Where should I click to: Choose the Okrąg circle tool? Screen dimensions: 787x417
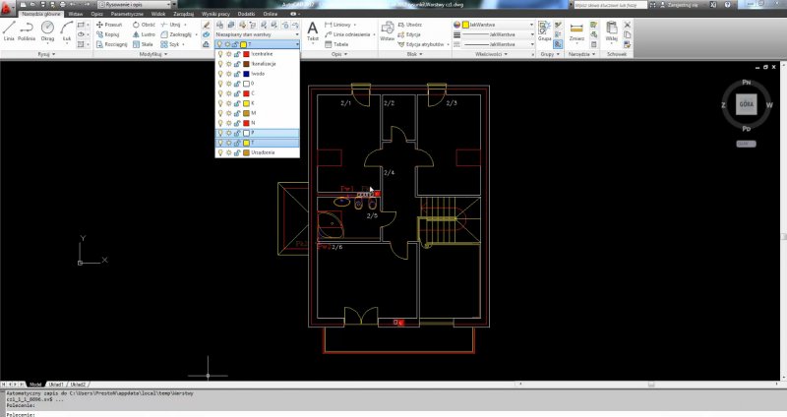point(48,30)
